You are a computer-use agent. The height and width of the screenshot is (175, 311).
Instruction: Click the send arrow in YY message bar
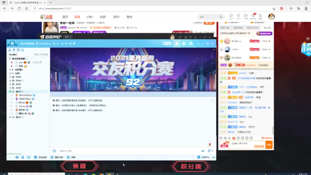[203, 151]
